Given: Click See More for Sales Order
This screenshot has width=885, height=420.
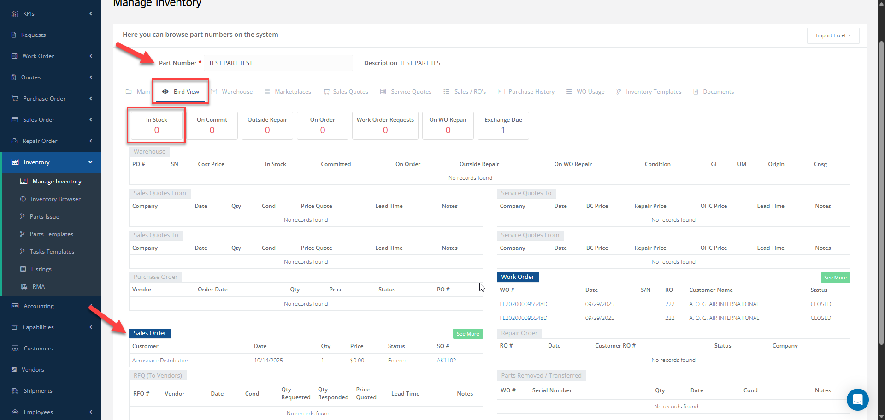Looking at the screenshot, I should (467, 334).
